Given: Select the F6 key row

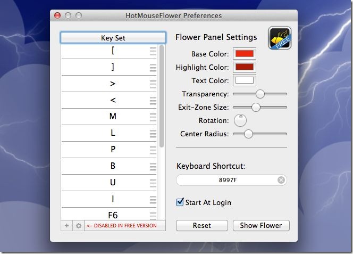Looking at the screenshot, I should point(109,214).
